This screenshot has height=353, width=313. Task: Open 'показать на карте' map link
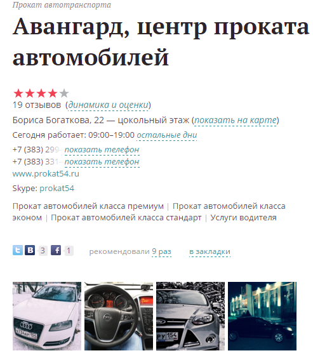236,120
